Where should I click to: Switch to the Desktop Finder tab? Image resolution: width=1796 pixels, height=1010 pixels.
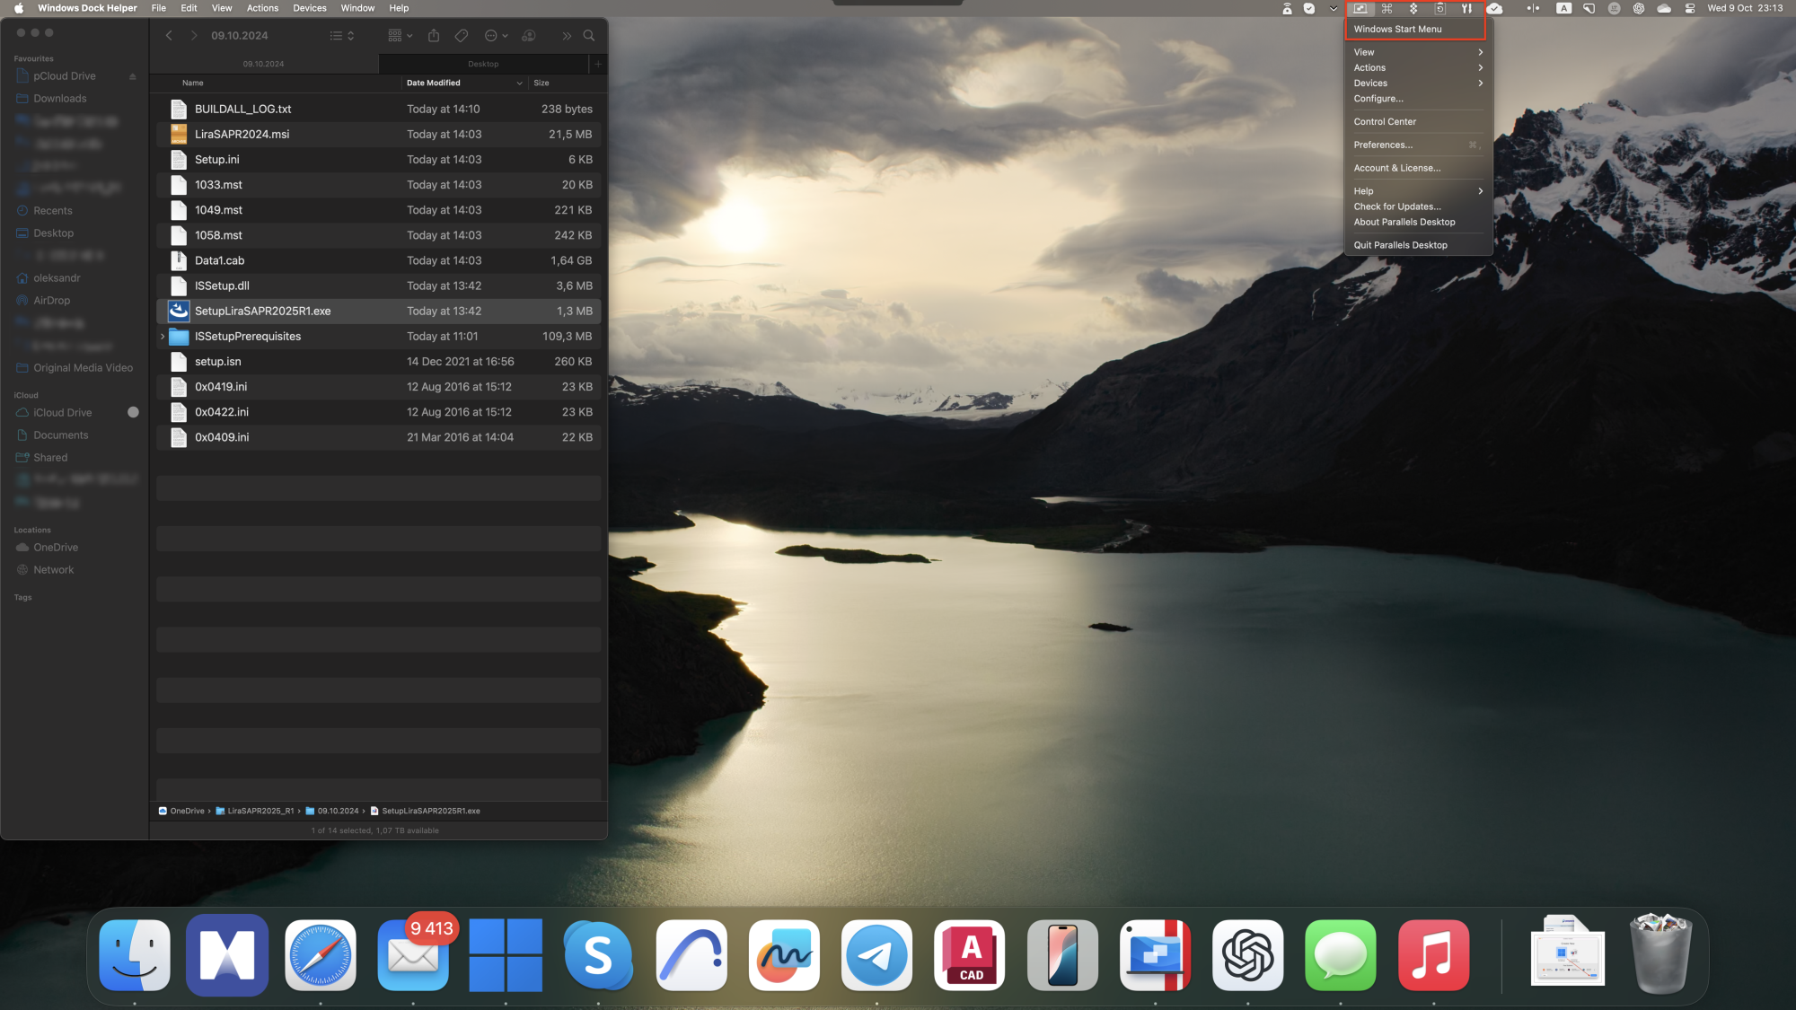click(483, 64)
